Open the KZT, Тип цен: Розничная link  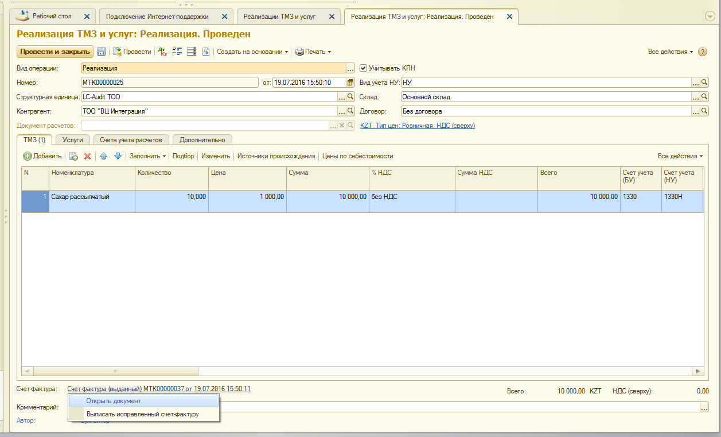click(x=418, y=126)
